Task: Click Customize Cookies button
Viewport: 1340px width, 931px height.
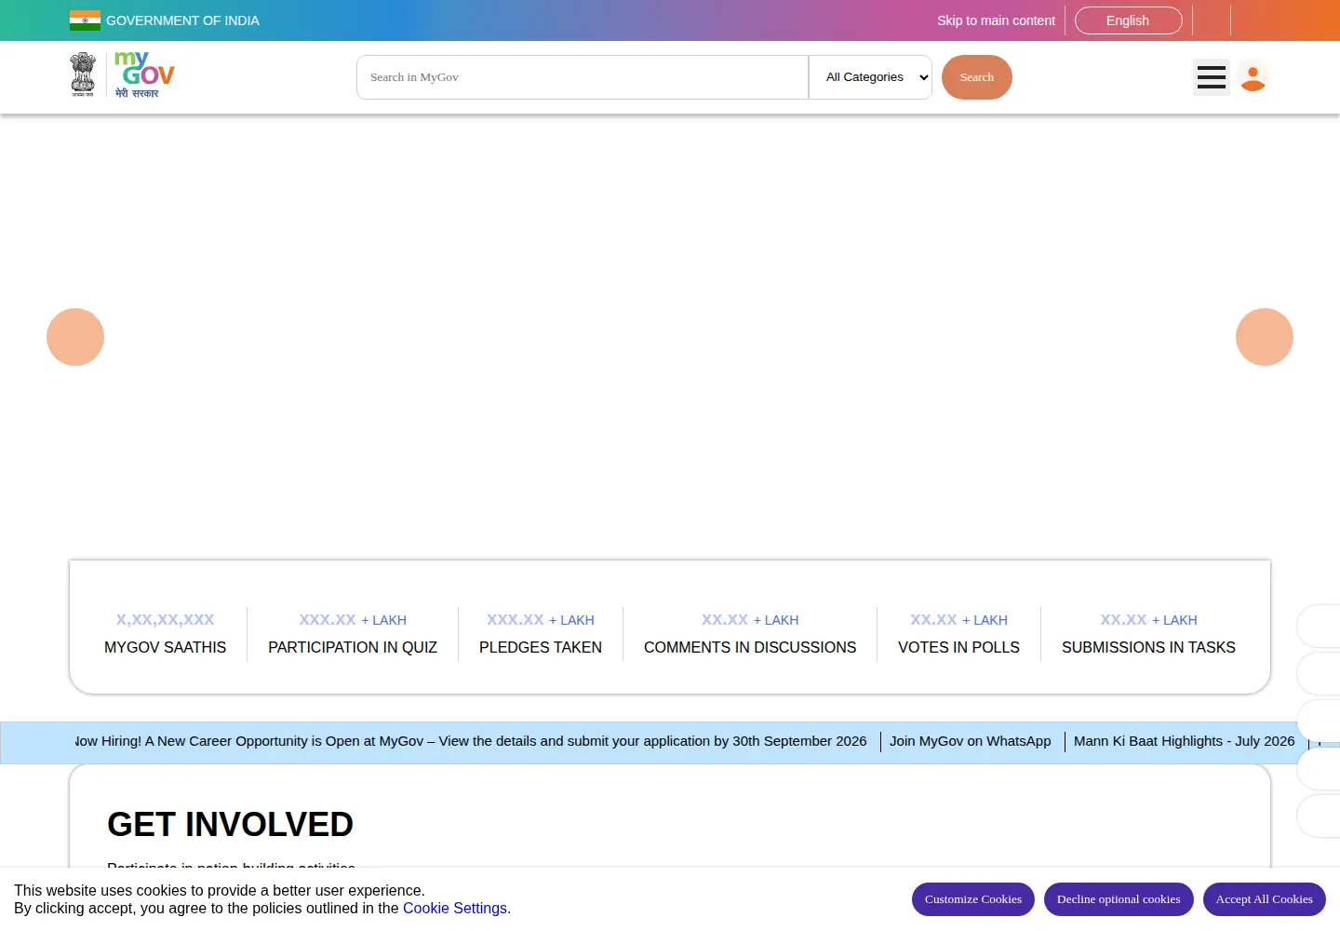Action: [973, 899]
